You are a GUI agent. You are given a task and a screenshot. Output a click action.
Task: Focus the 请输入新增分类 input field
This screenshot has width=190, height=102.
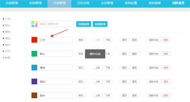(55, 24)
